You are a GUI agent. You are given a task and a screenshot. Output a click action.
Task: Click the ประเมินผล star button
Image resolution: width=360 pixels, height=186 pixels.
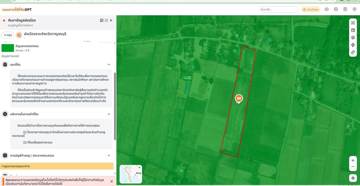pyautogui.click(x=311, y=10)
